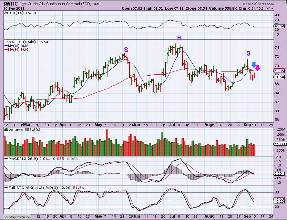
Task: Click the RSI line icon before RSI(14)
Action: point(6,13)
